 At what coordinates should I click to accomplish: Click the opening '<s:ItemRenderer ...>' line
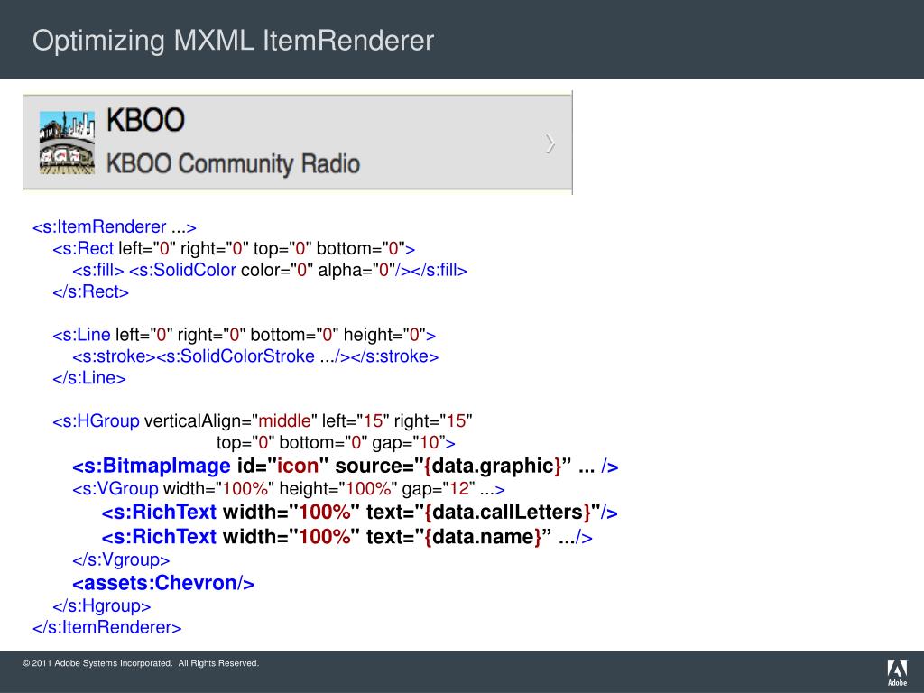[x=115, y=226]
